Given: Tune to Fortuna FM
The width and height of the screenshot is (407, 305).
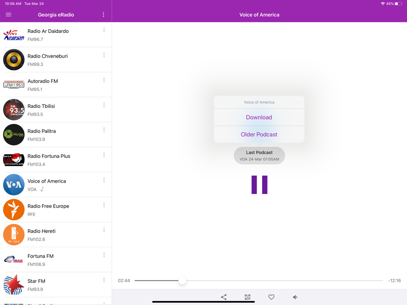Looking at the screenshot, I should point(56,259).
